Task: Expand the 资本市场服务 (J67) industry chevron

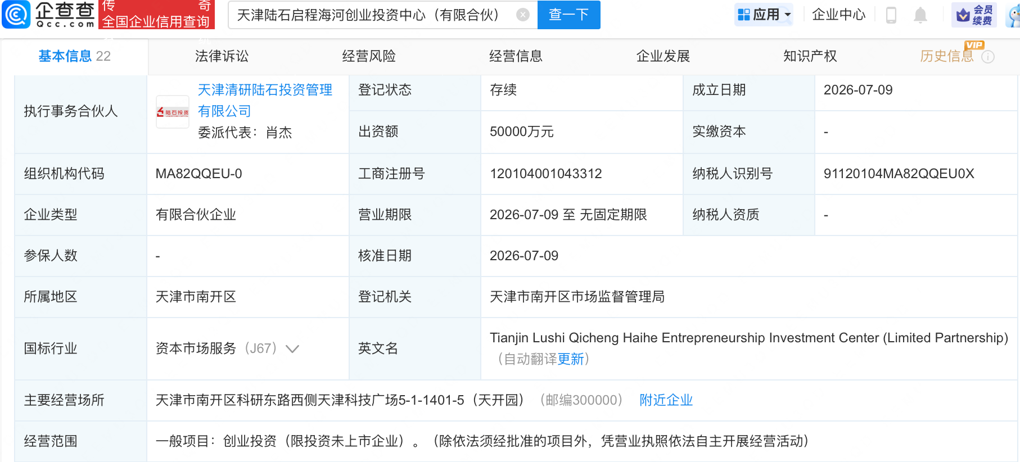Action: click(292, 349)
